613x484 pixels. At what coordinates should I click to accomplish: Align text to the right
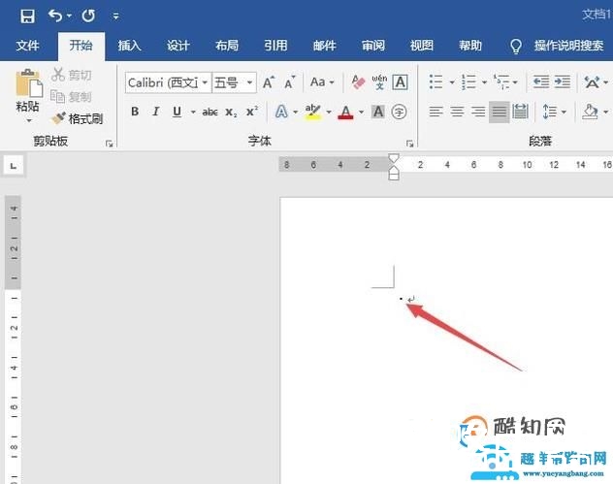pyautogui.click(x=478, y=112)
